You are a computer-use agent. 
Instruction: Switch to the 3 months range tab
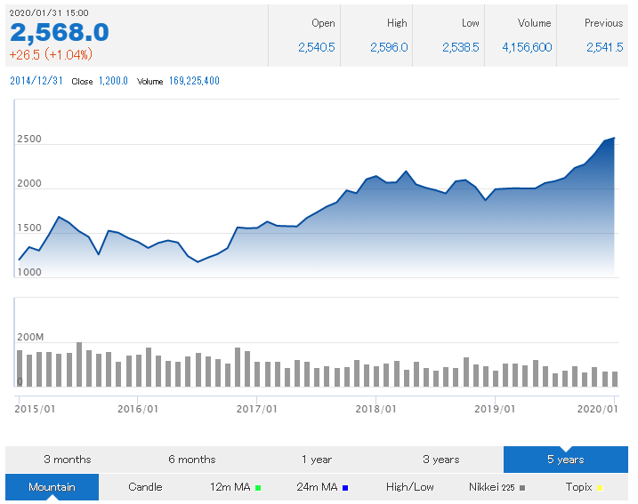68,460
